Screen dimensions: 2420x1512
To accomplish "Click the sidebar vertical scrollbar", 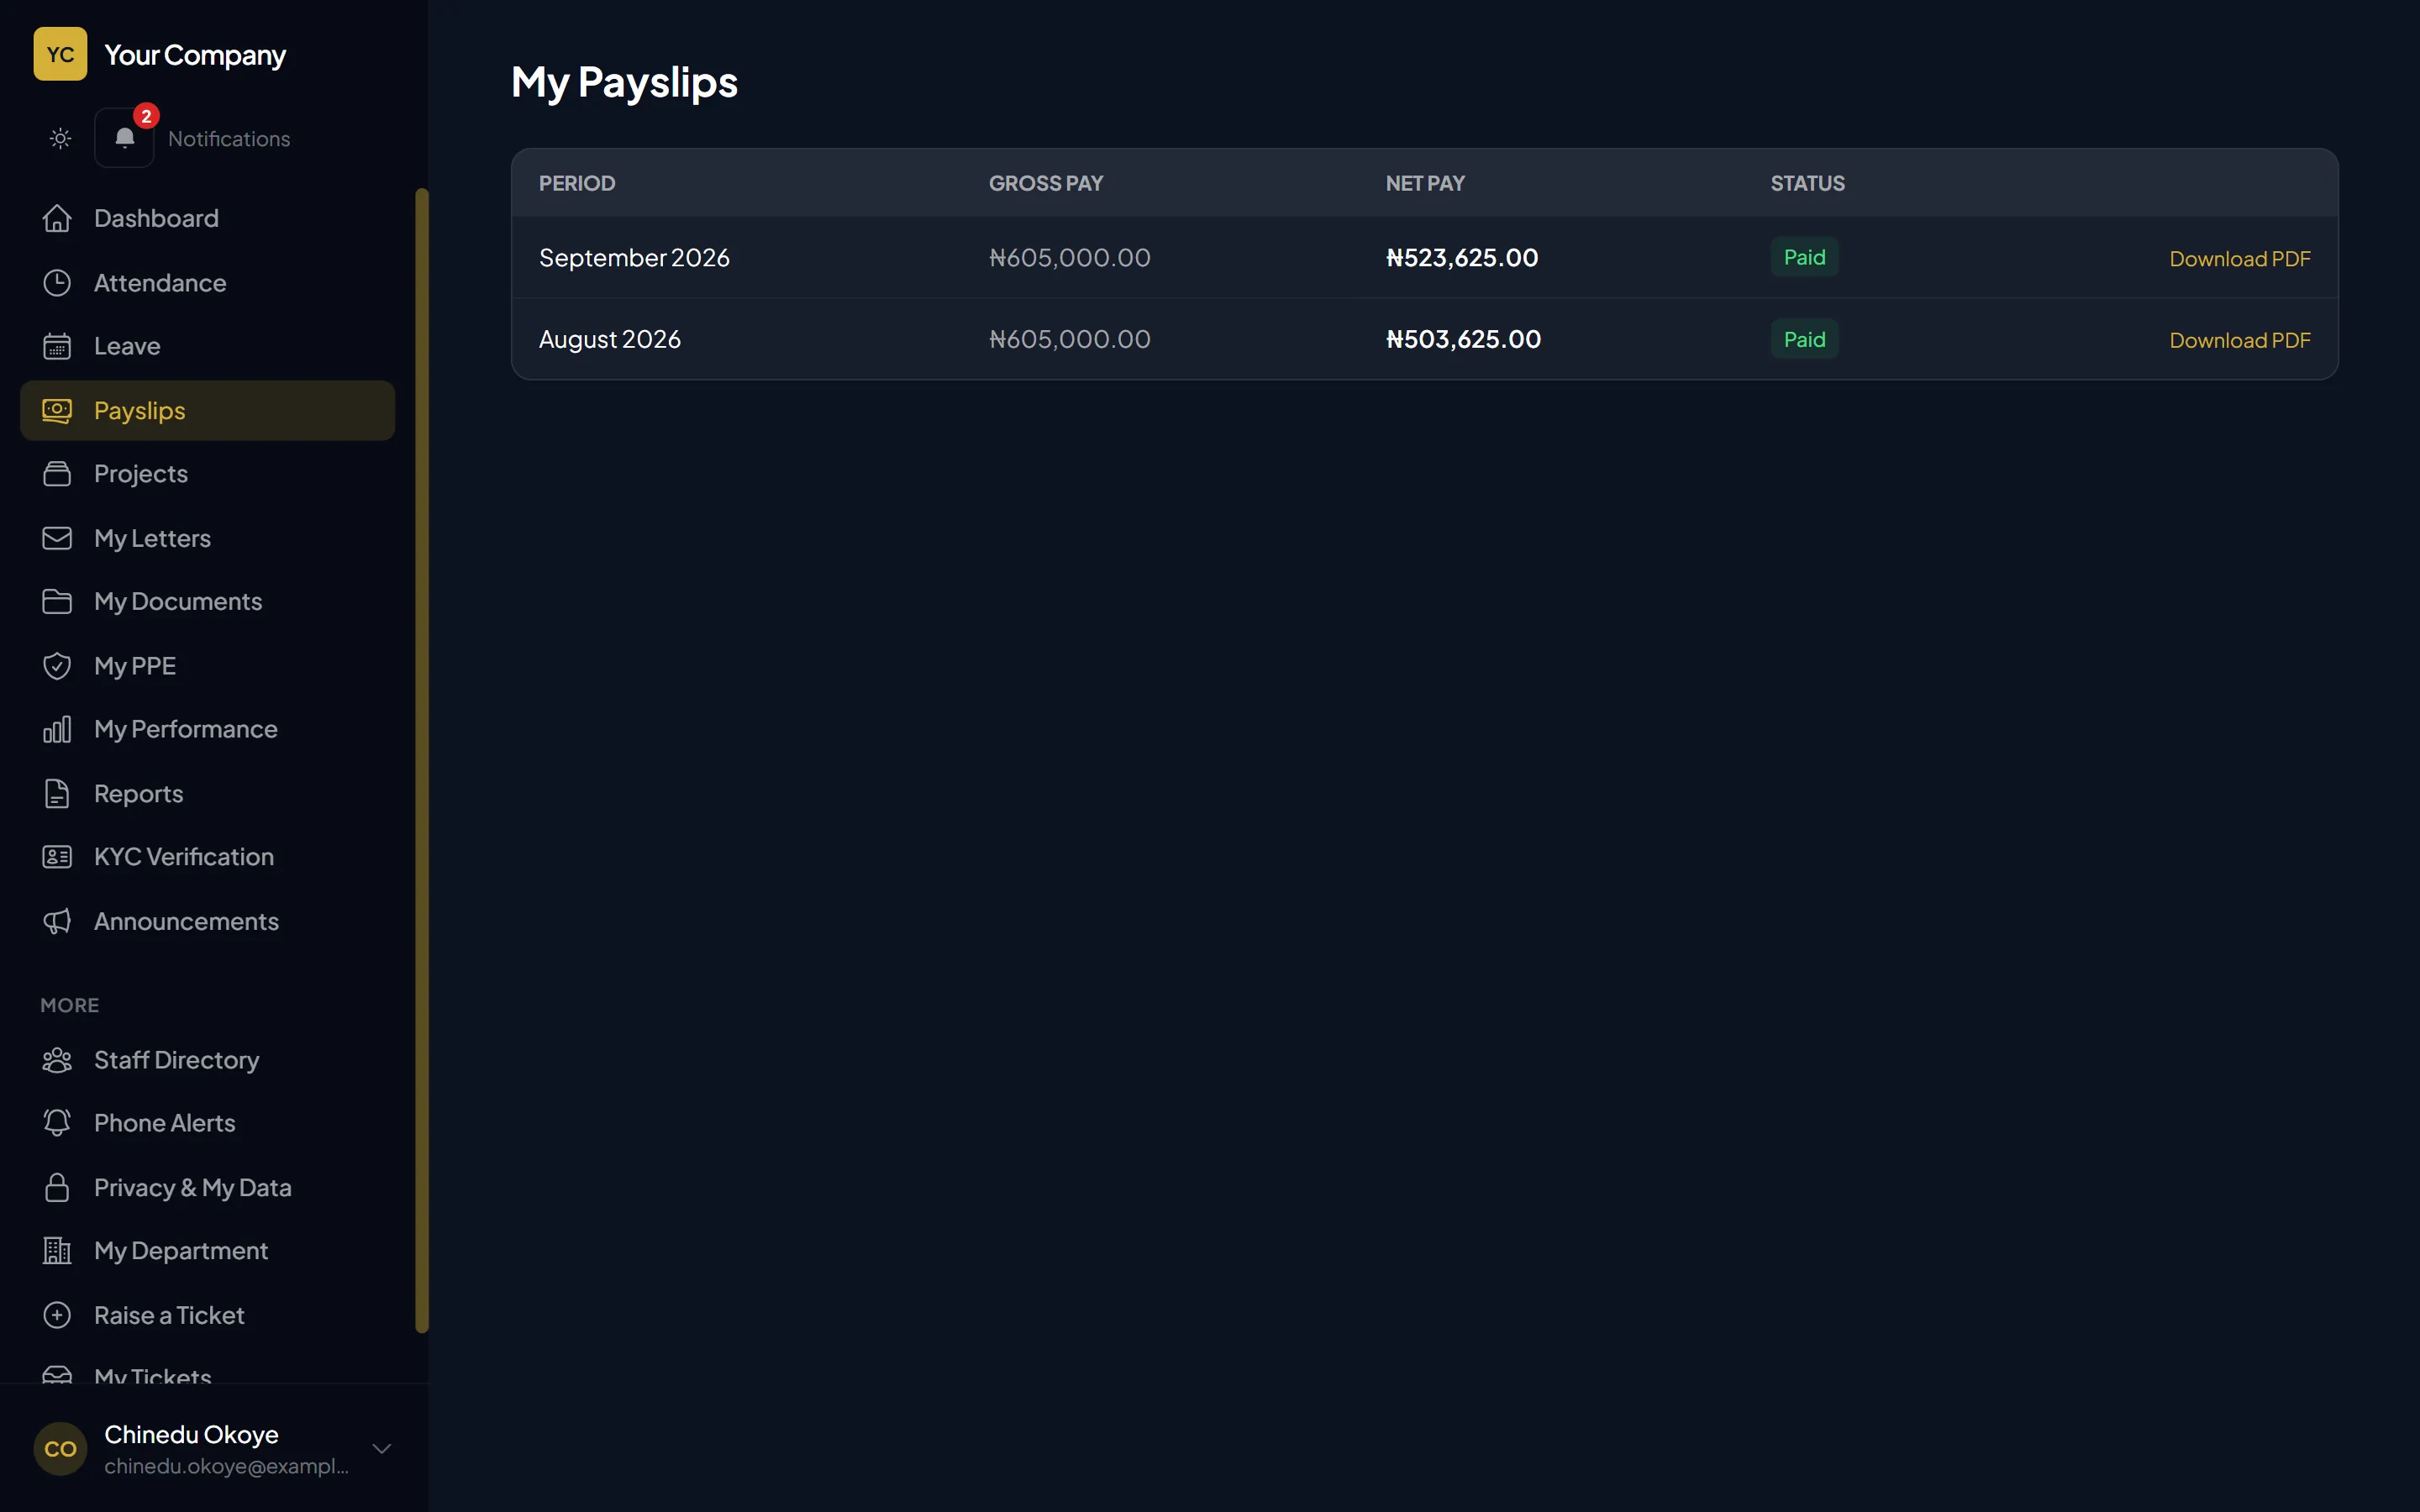I will click(x=422, y=760).
